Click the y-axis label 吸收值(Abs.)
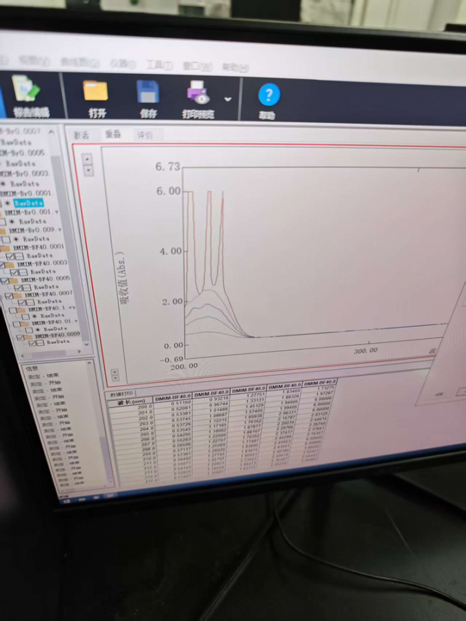Image resolution: width=466 pixels, height=621 pixels. (x=124, y=278)
